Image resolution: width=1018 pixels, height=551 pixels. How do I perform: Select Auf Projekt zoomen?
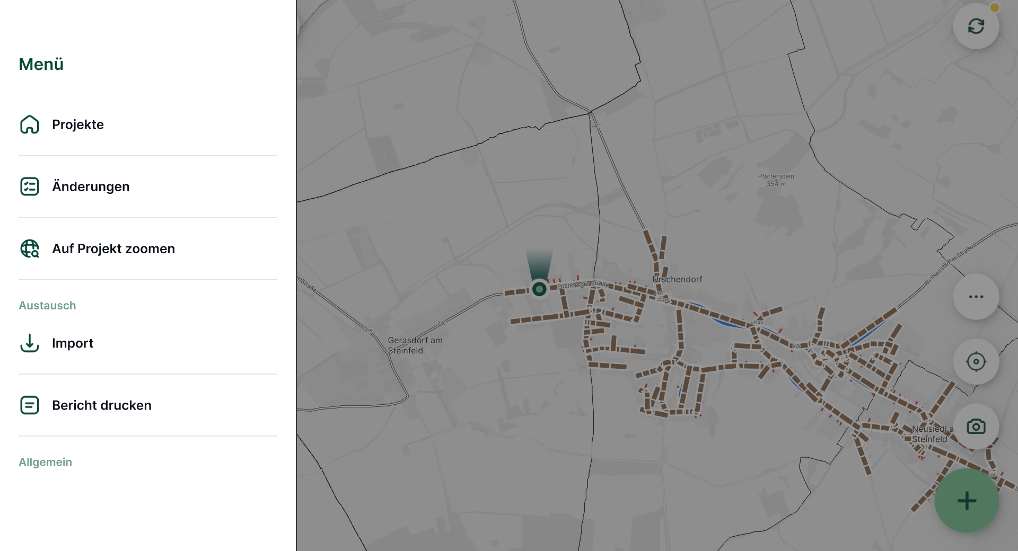click(x=148, y=248)
